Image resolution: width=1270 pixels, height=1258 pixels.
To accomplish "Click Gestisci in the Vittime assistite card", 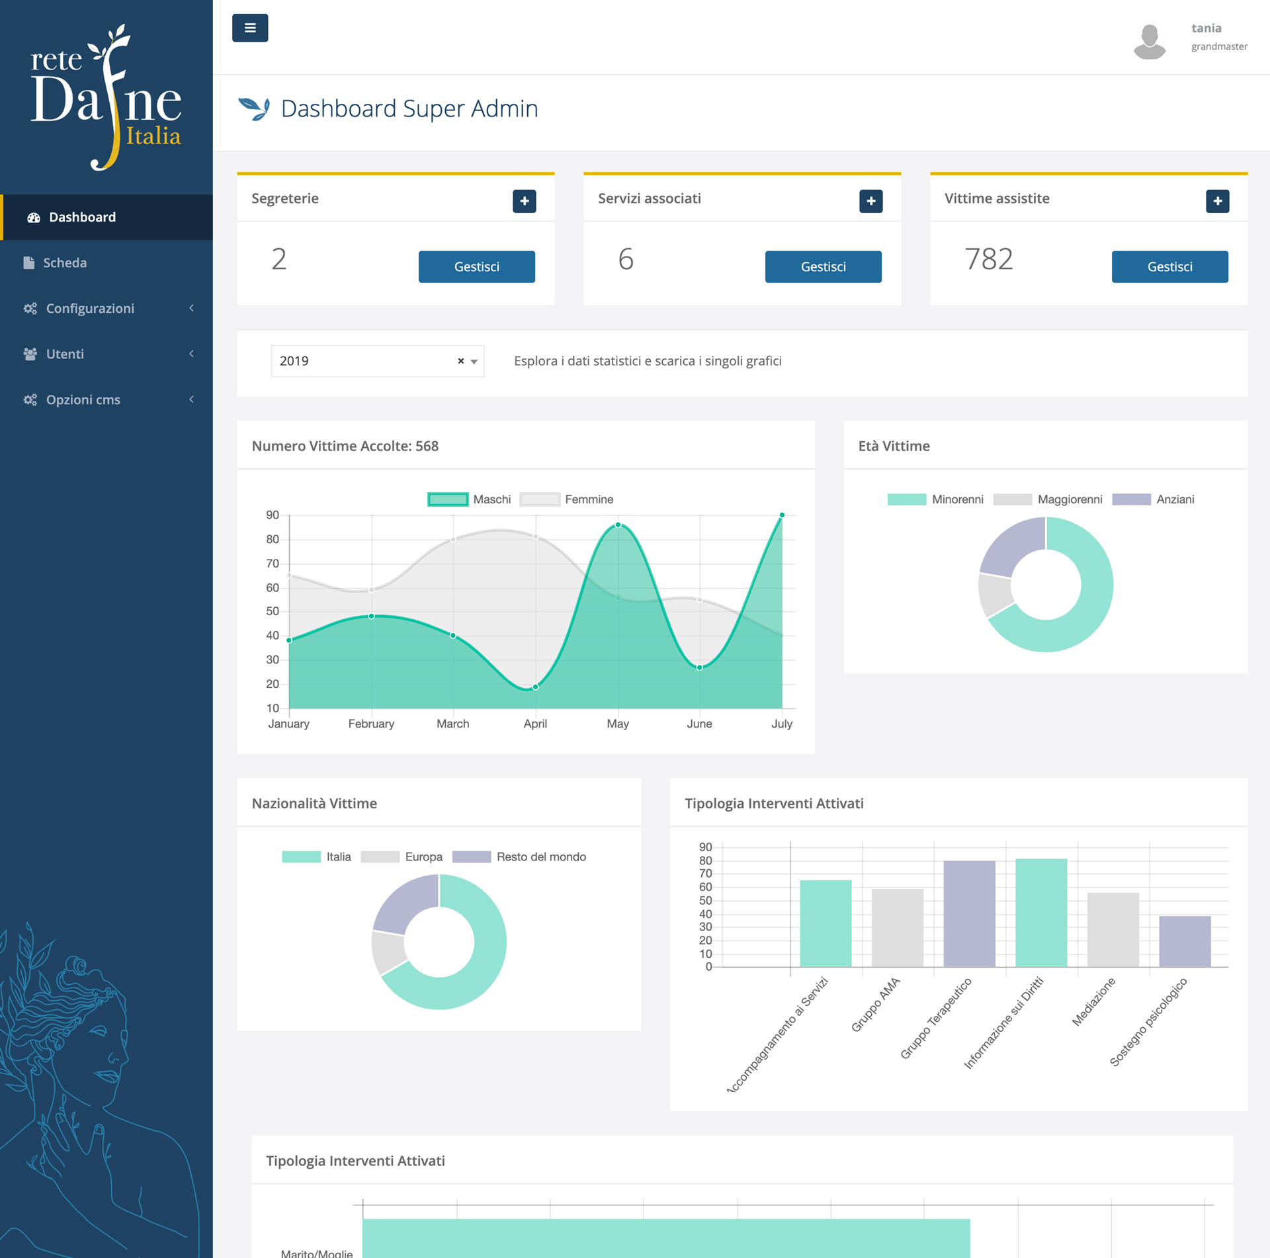I will (x=1170, y=267).
